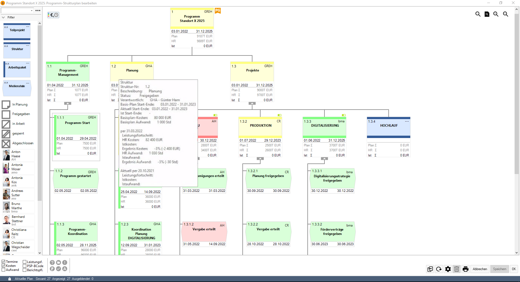The width and height of the screenshot is (520, 282).
Task: Select the Meilenstein template element
Action: coord(17,88)
